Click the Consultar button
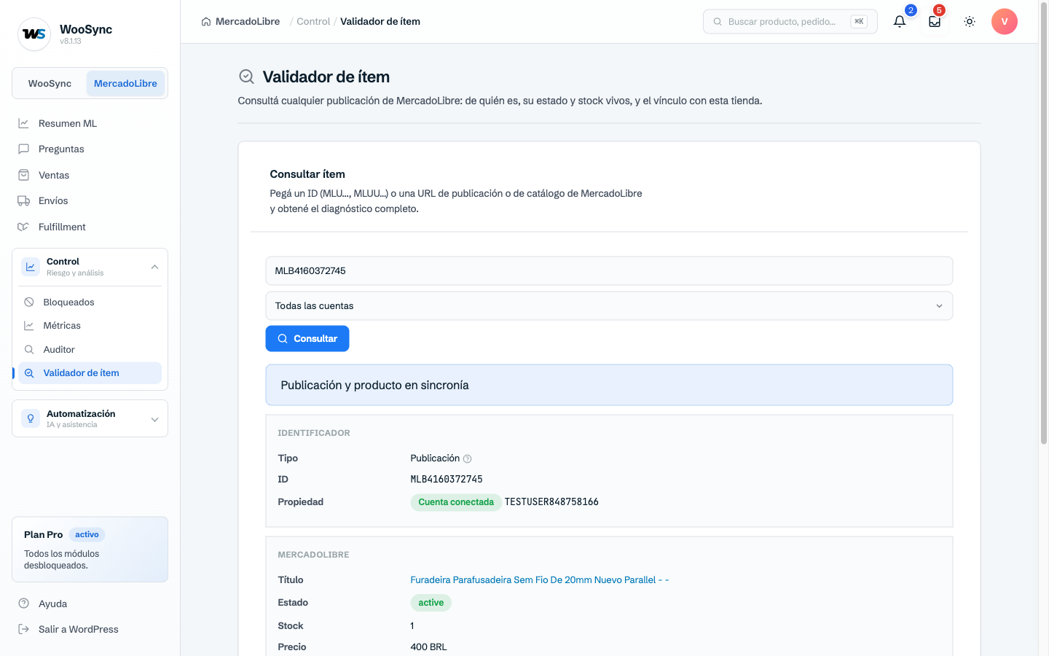The height and width of the screenshot is (656, 1049). point(307,339)
